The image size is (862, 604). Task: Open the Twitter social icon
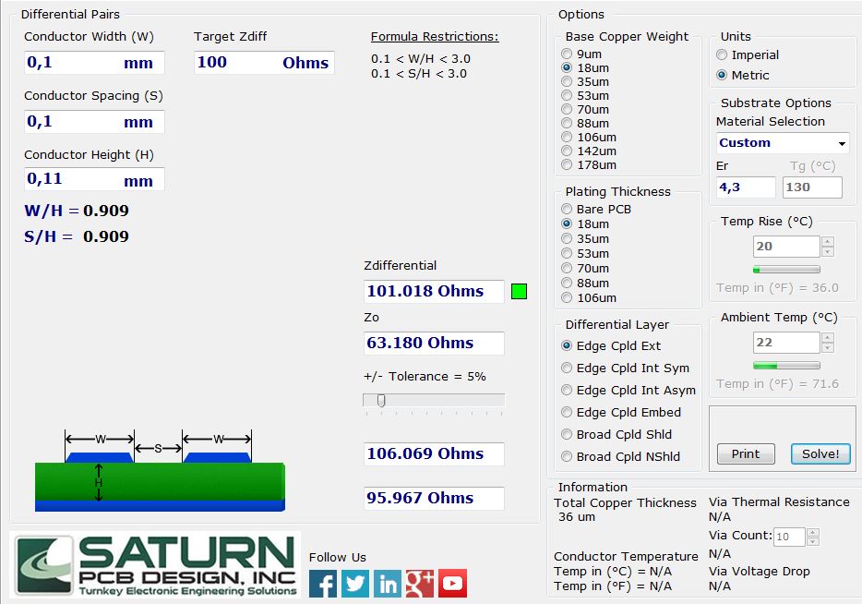point(355,583)
